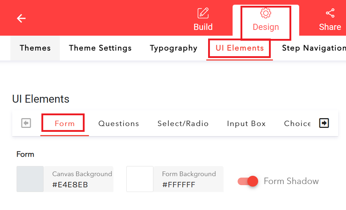346x210 pixels.
Task: Switch to the Themes tab
Action: coord(35,48)
